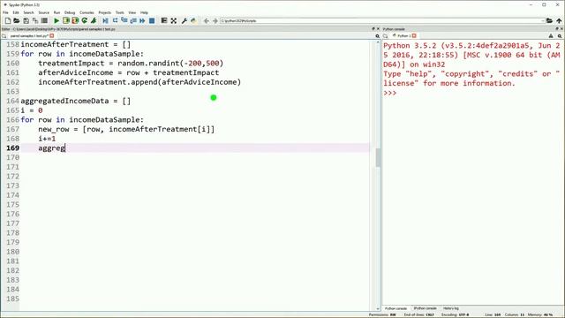Maximize current pane icon
This screenshot has height=318, width=565.
point(164,21)
